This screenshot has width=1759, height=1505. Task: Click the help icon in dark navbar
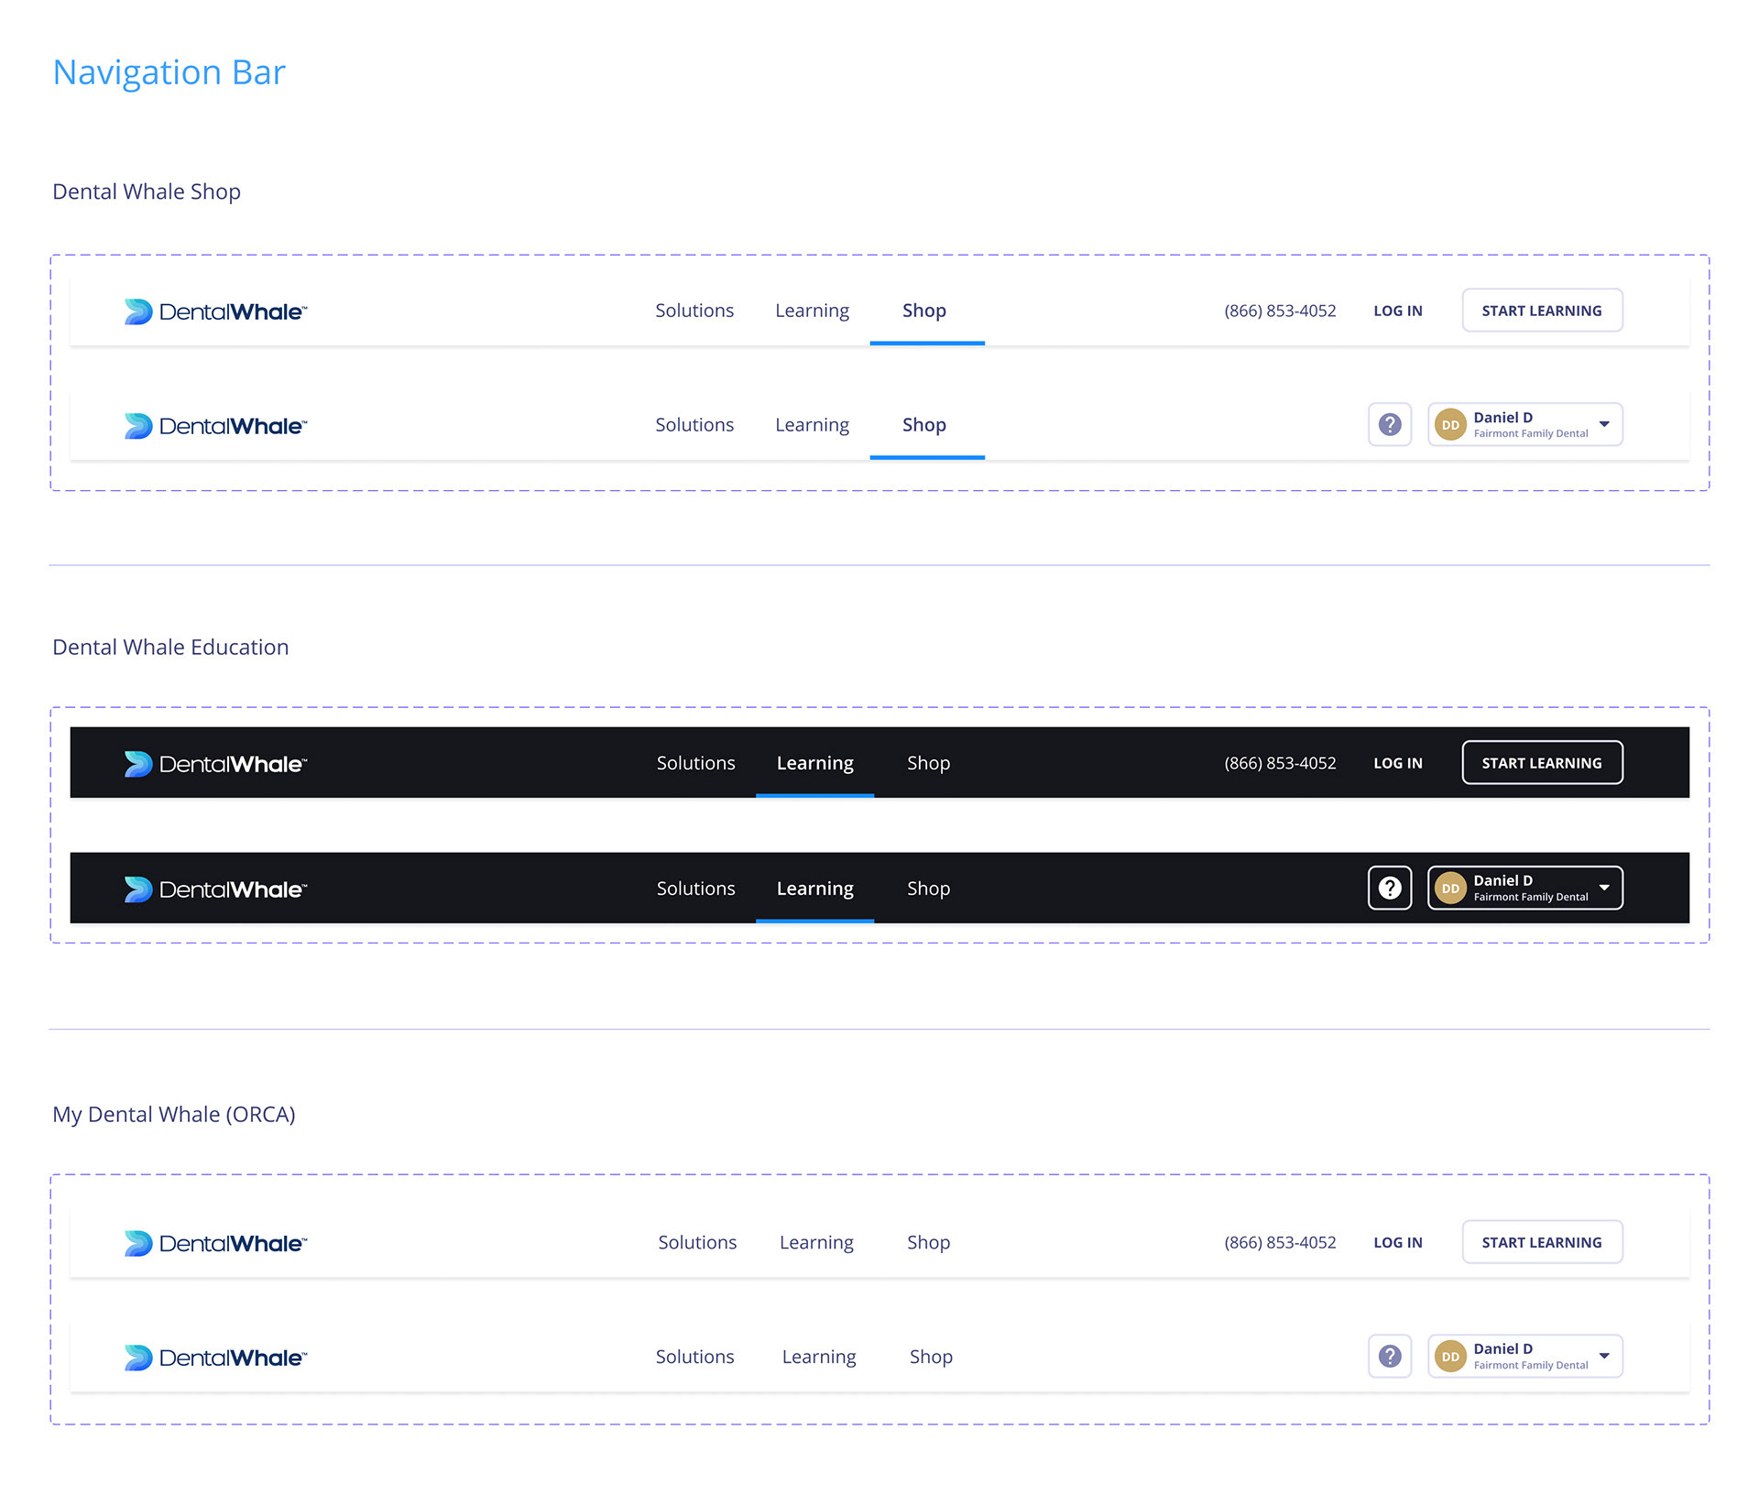(x=1390, y=888)
